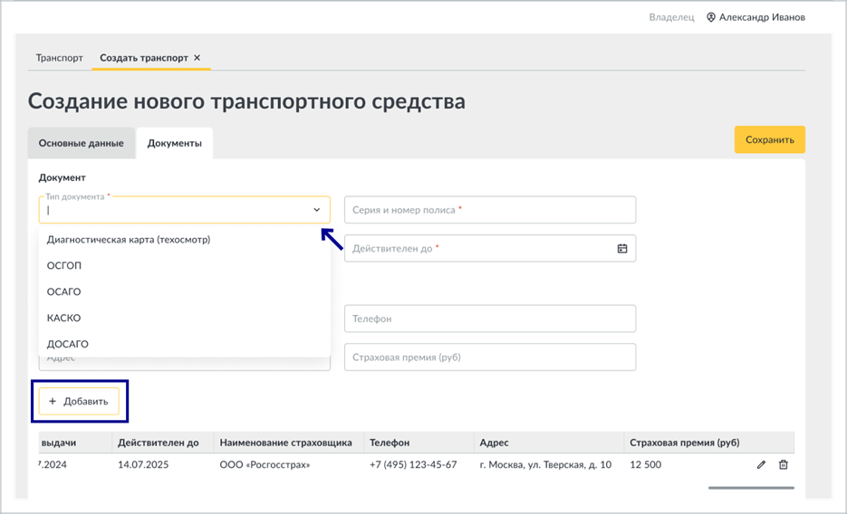The width and height of the screenshot is (847, 514).
Task: Click the user profile icon
Action: pos(711,17)
